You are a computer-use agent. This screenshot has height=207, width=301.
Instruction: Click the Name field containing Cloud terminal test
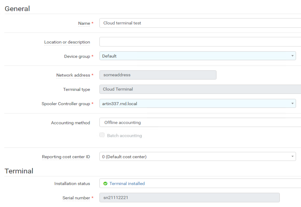(200, 23)
